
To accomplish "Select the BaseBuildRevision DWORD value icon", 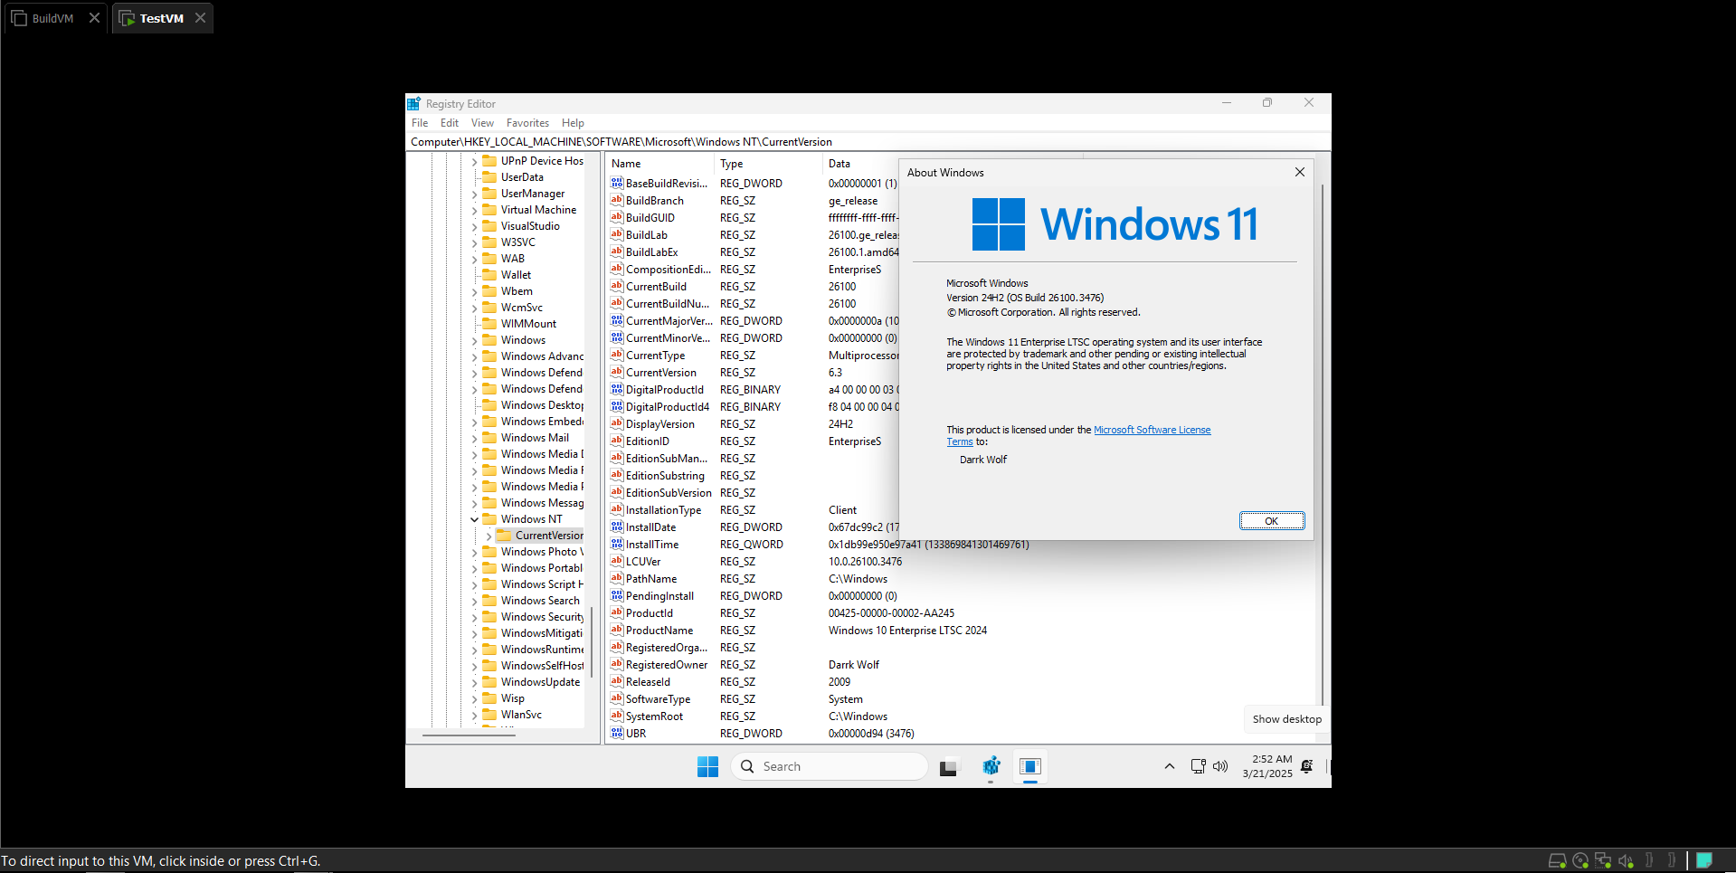I will coord(617,183).
